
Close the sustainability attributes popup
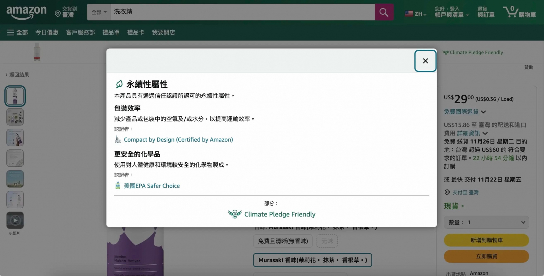(425, 61)
